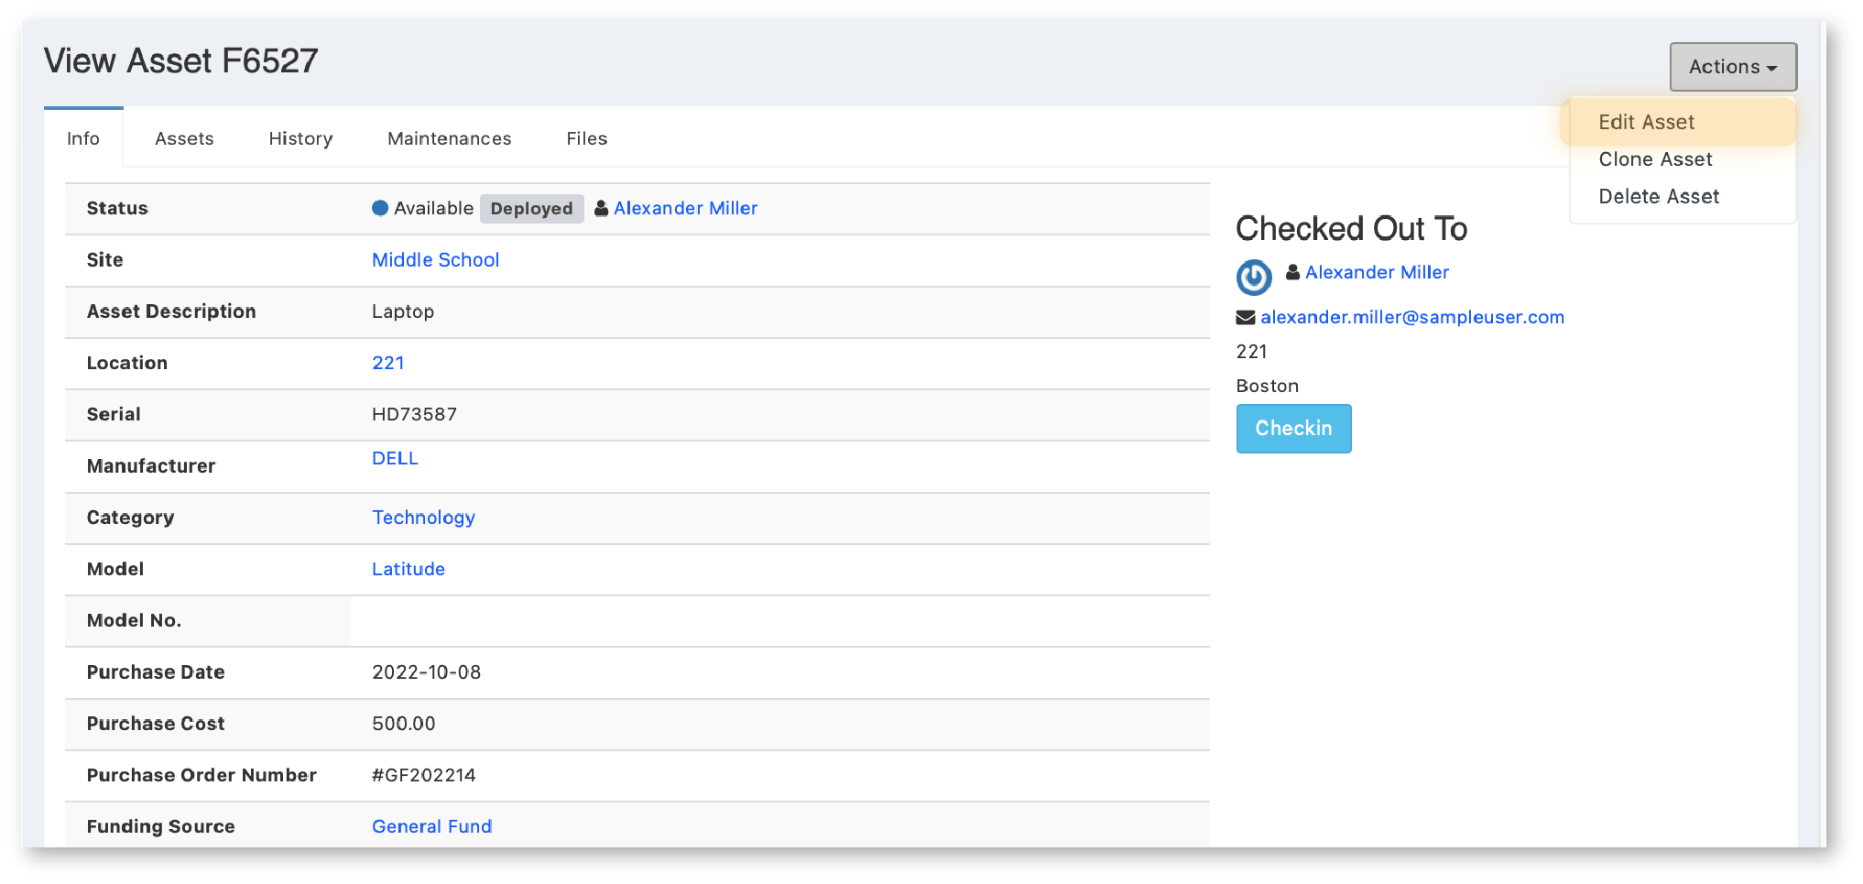The height and width of the screenshot is (884, 1863).
Task: Open the Middle School site link
Action: (x=435, y=260)
